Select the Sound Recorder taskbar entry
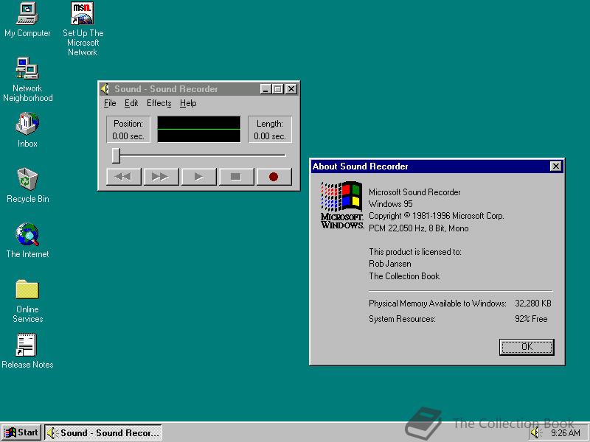 (x=103, y=432)
